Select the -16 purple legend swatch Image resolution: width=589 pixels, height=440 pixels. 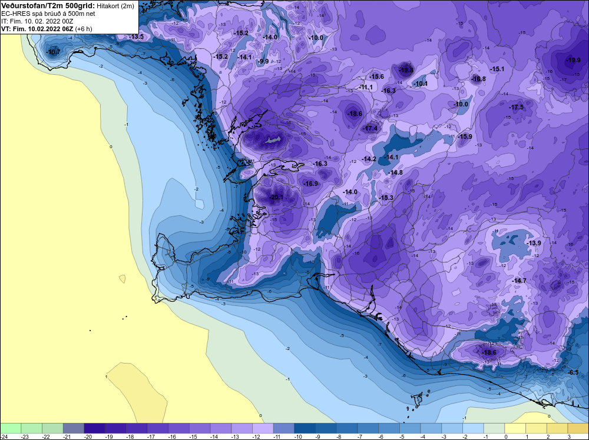coord(178,428)
